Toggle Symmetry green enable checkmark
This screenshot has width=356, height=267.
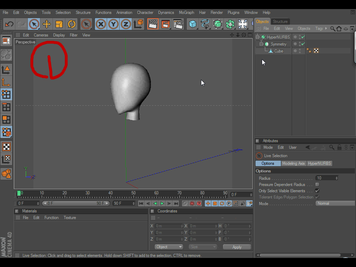[303, 44]
